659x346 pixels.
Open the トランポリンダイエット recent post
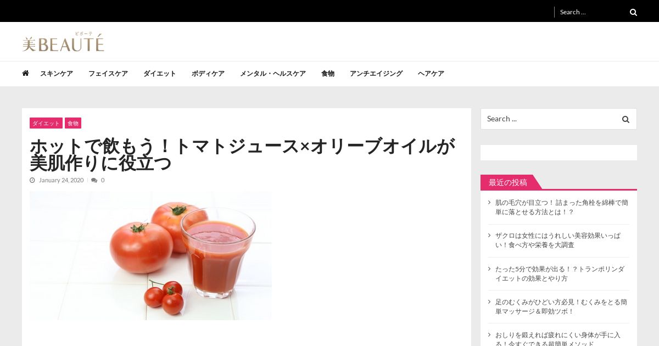click(560, 274)
